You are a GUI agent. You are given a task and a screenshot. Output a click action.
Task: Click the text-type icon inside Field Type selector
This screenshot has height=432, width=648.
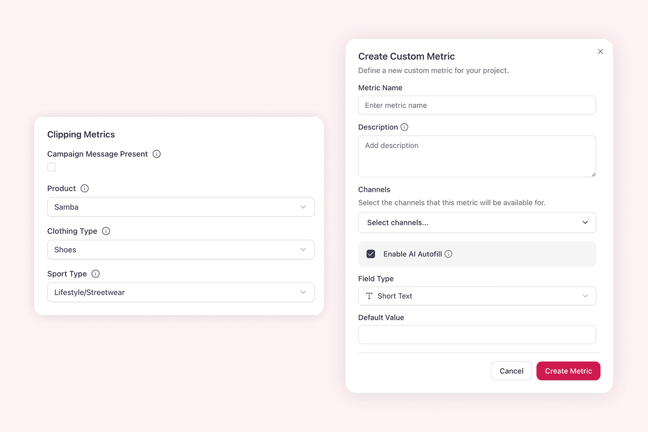coord(369,296)
